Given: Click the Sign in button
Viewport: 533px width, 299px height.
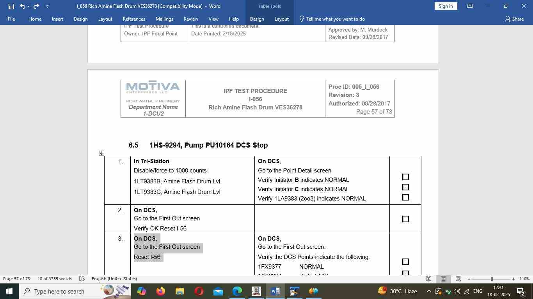Looking at the screenshot, I should [x=446, y=6].
